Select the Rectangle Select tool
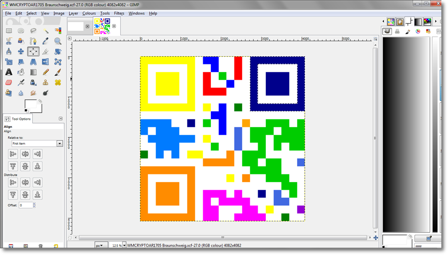The width and height of the screenshot is (448, 255). [x=9, y=31]
